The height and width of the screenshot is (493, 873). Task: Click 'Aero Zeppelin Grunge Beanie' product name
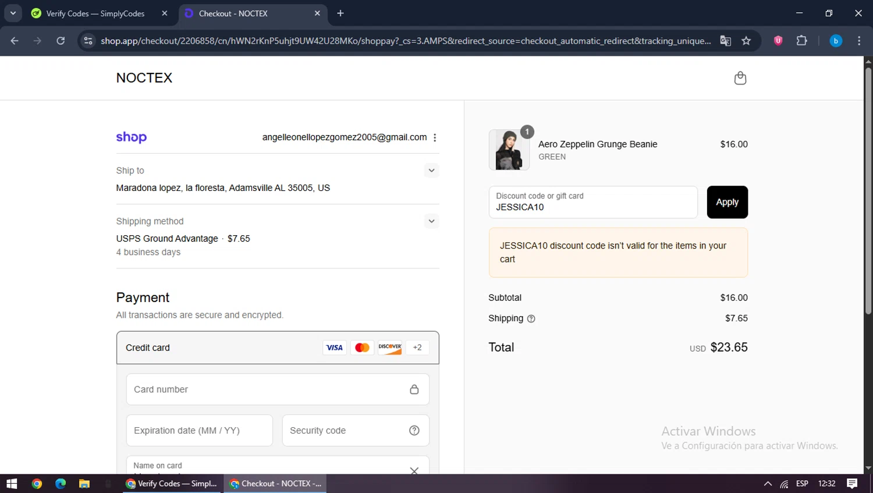pos(598,144)
